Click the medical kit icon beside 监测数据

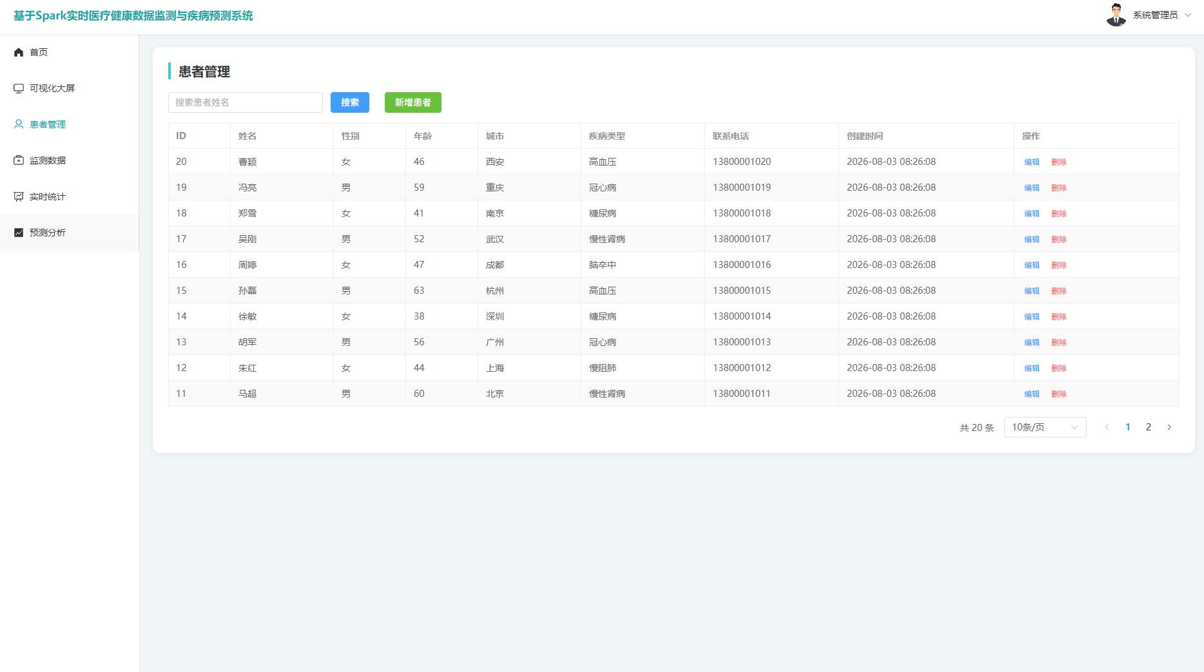pos(19,160)
